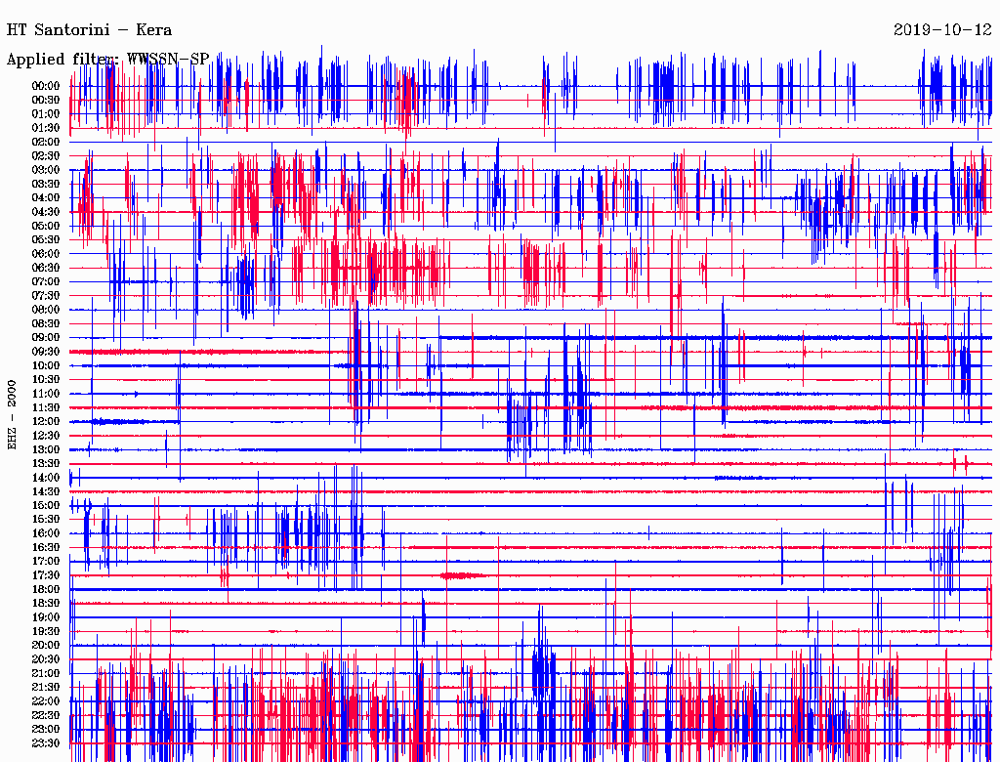Image resolution: width=1000 pixels, height=762 pixels.
Task: Select the 12:30 time label
Action: [x=46, y=436]
